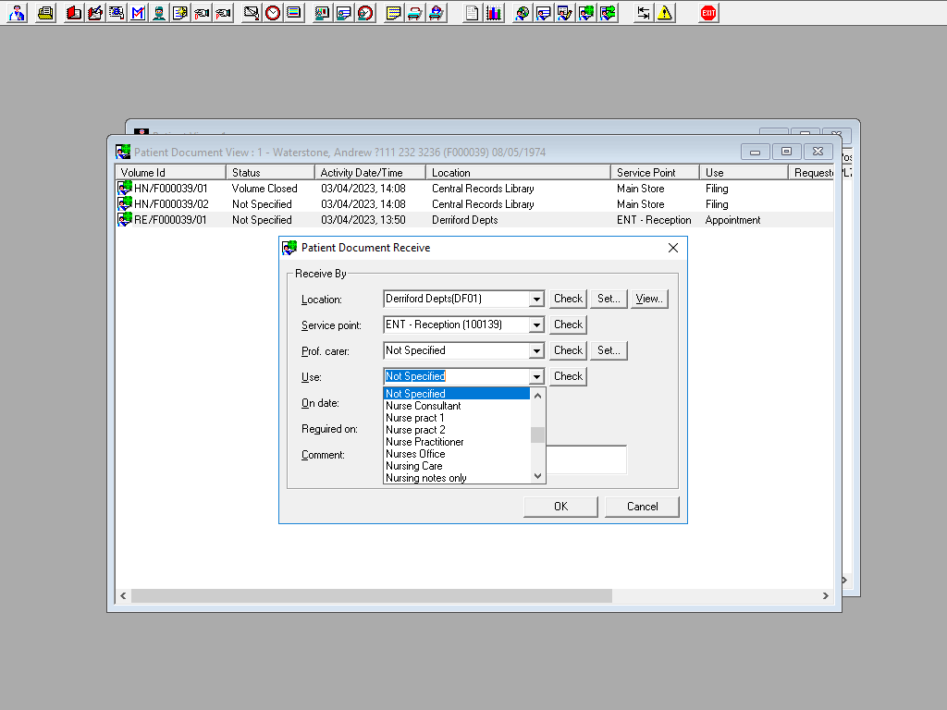Sort by the Location column header
The image size is (947, 710).
(518, 173)
